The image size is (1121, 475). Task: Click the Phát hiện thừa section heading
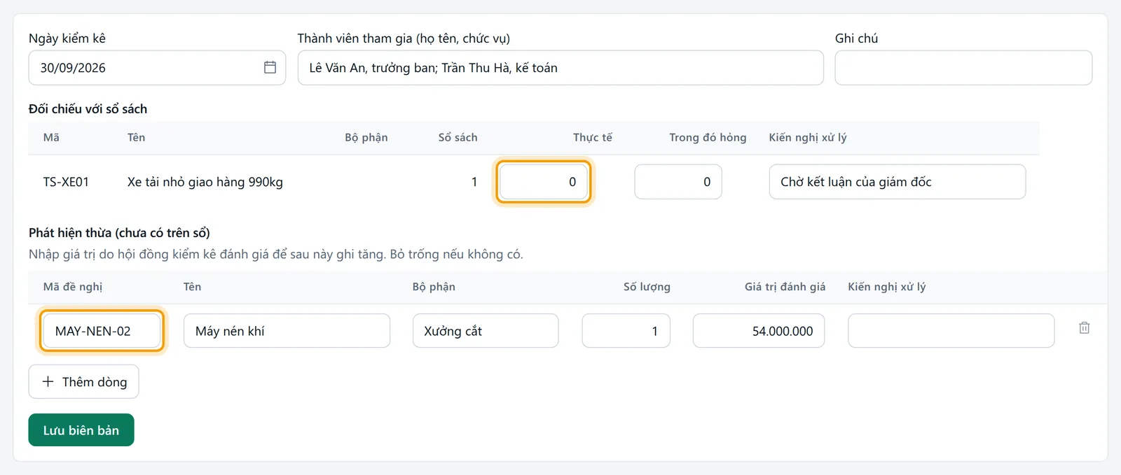[x=119, y=232]
